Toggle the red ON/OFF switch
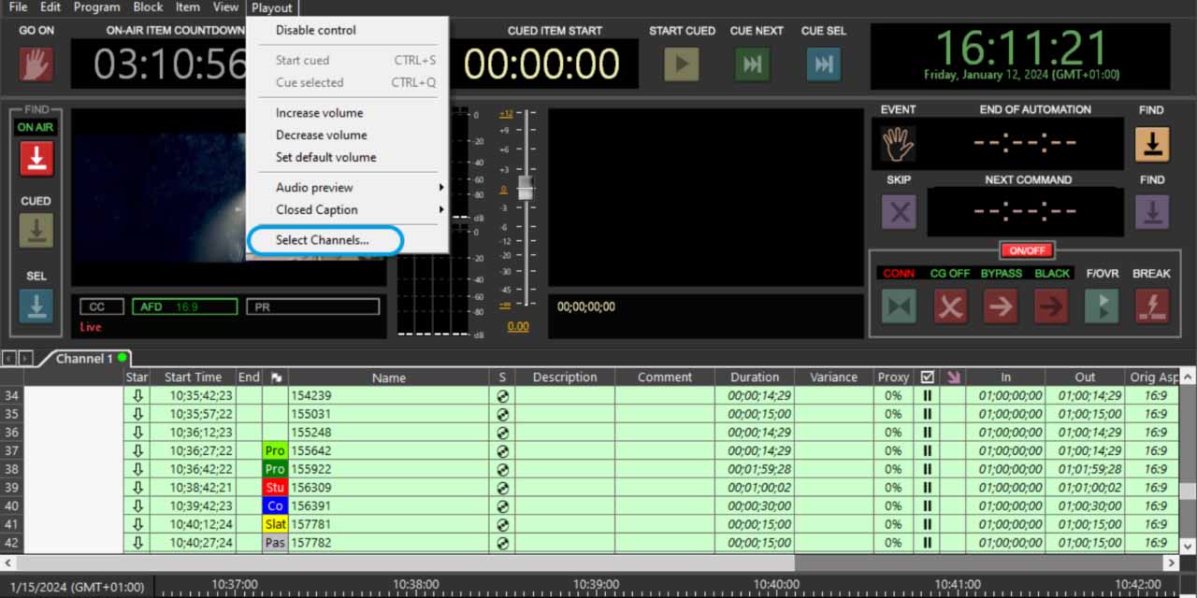Image resolution: width=1197 pixels, height=598 pixels. [1027, 250]
